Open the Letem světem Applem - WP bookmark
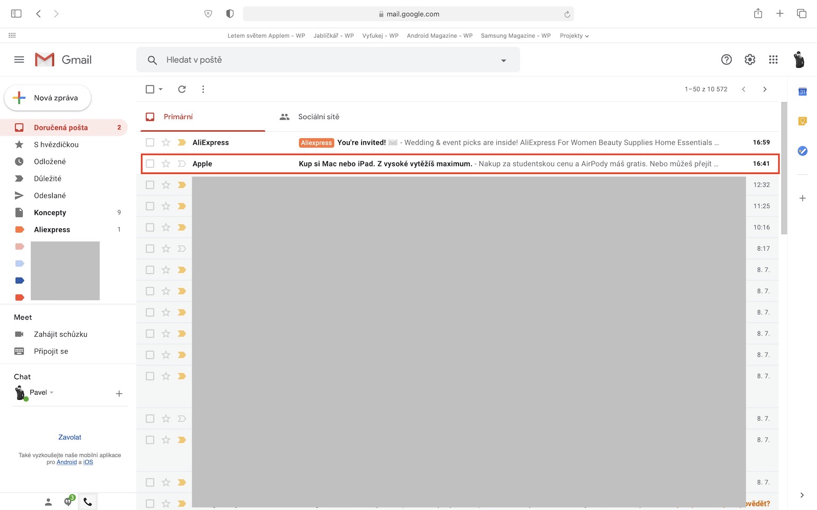Image resolution: width=817 pixels, height=510 pixels. click(266, 36)
